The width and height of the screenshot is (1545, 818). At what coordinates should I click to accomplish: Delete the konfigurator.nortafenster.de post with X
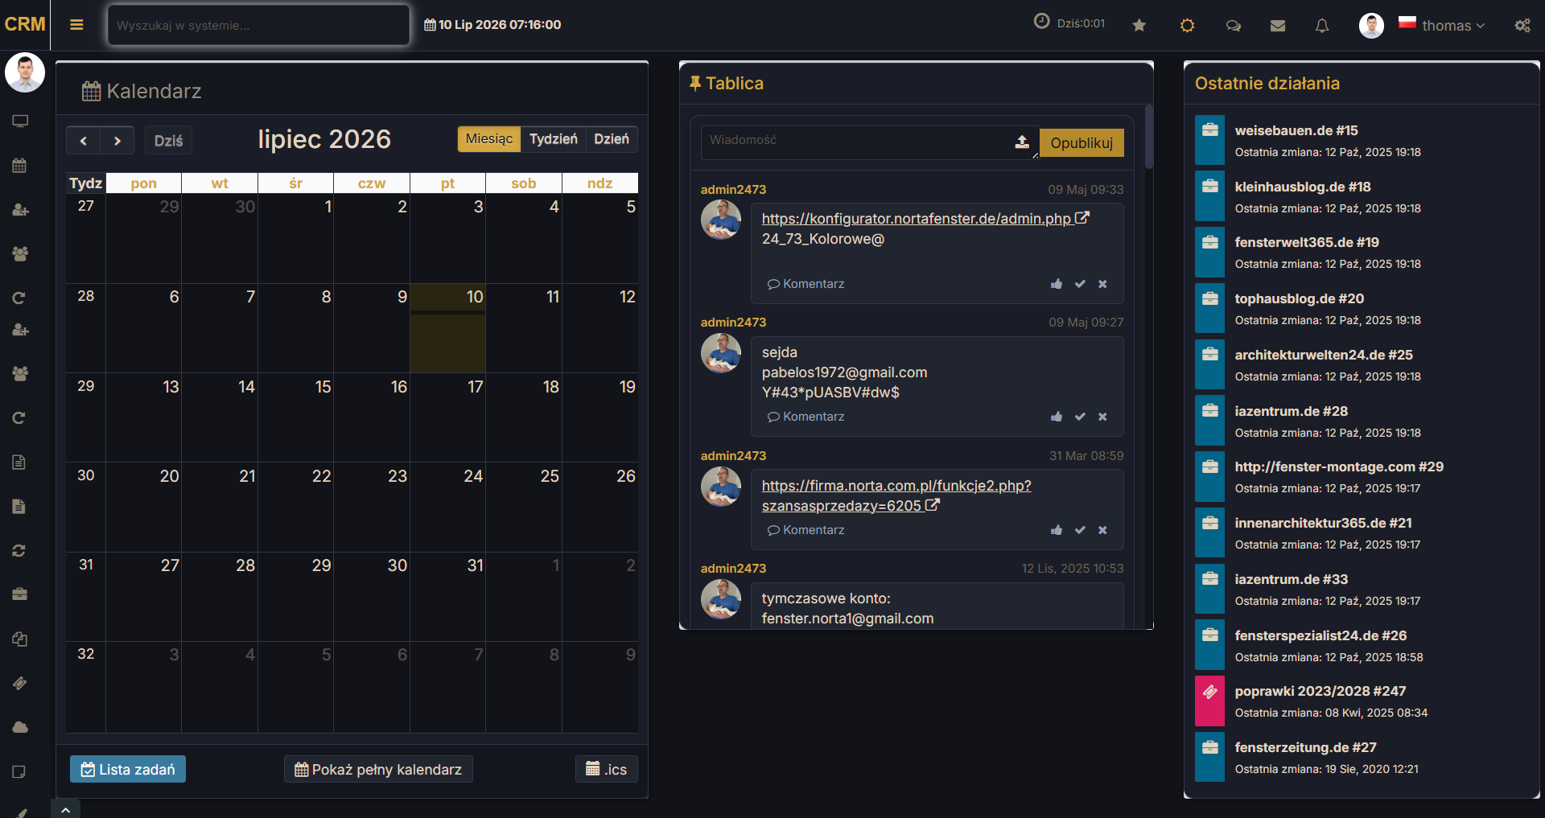pos(1102,284)
